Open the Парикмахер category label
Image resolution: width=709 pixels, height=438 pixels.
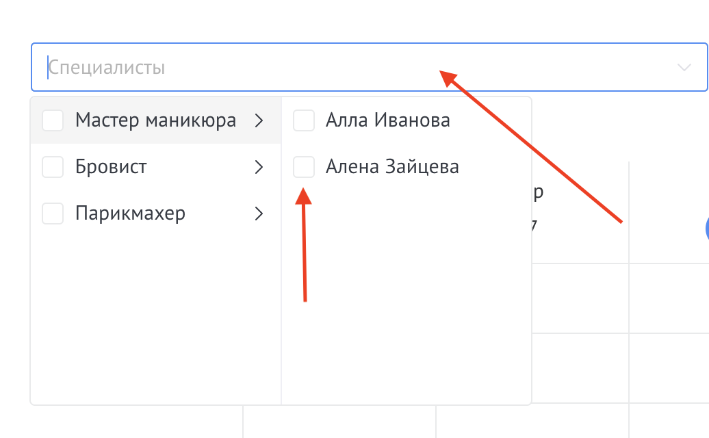(130, 213)
